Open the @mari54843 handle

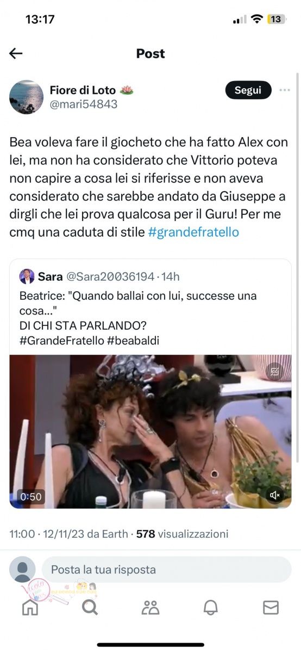click(x=84, y=104)
